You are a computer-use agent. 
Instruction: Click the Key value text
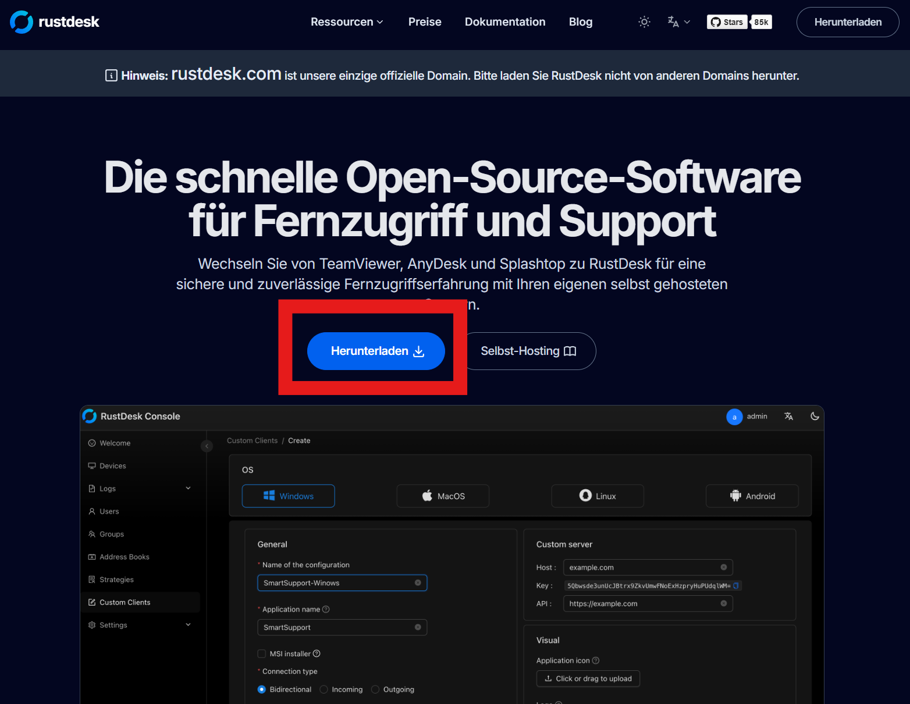649,586
